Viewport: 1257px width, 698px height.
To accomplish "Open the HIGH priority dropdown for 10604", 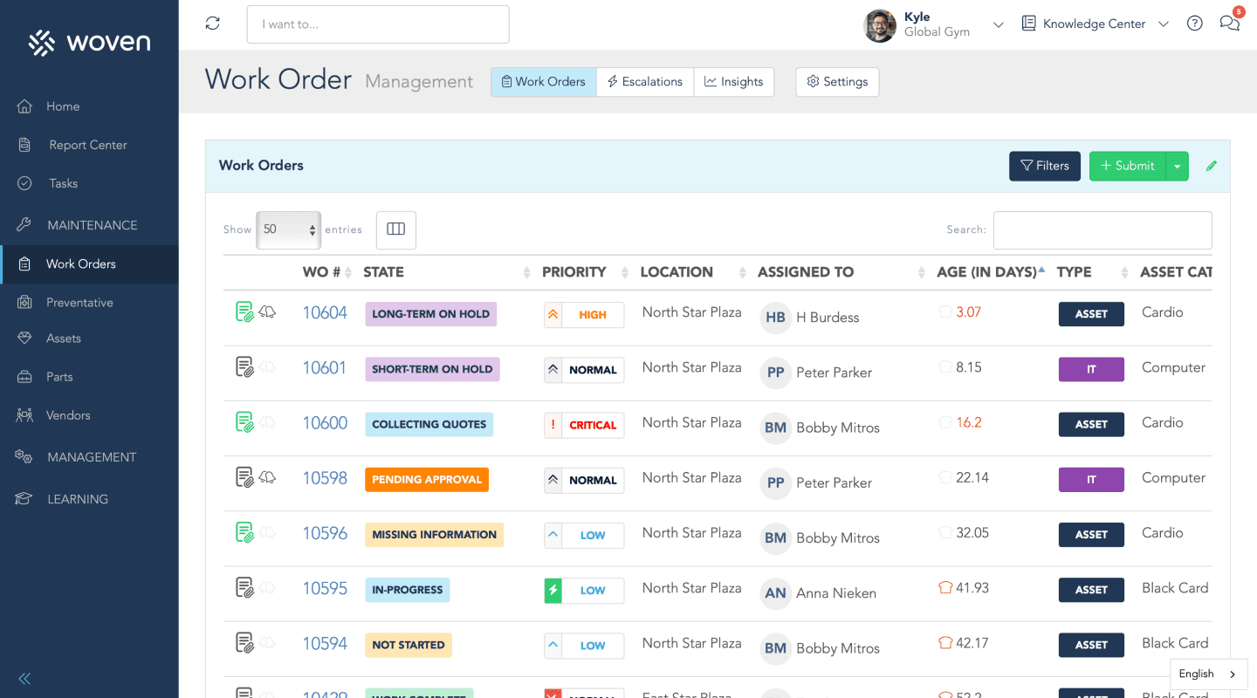I will [x=584, y=315].
